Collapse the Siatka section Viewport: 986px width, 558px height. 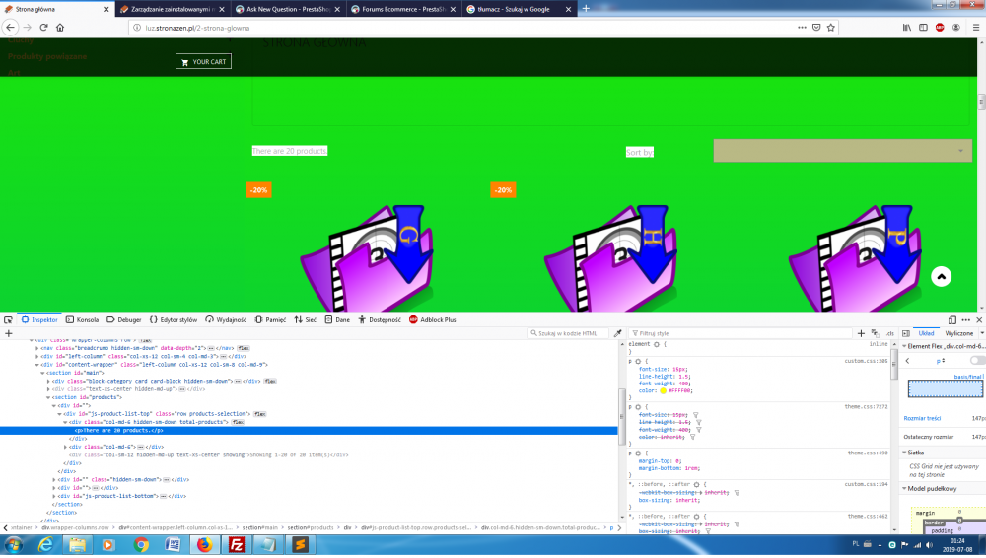click(x=904, y=453)
